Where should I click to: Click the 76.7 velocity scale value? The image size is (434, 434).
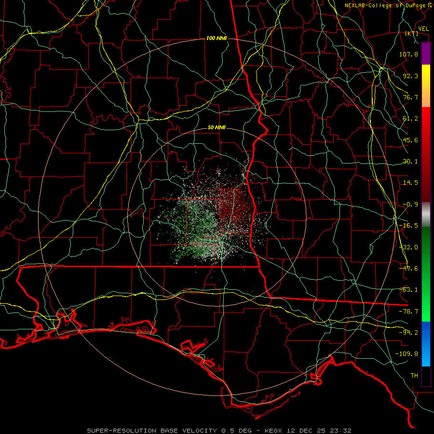coord(410,97)
